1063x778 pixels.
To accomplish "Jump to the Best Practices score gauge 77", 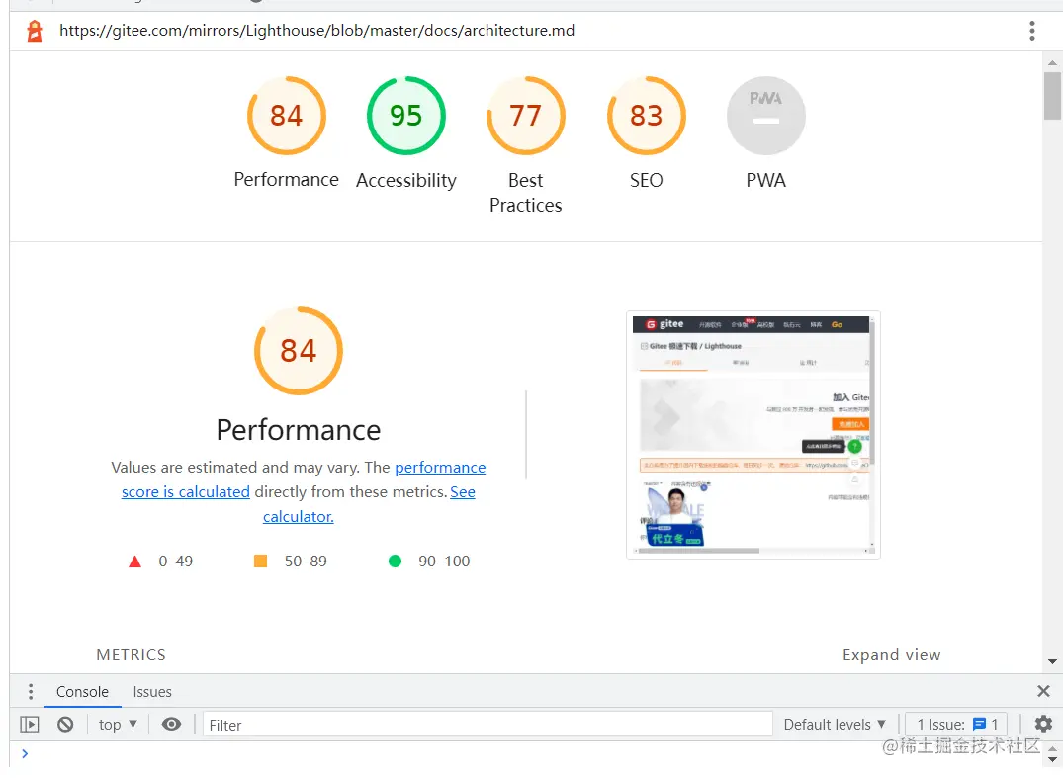I will (x=526, y=116).
